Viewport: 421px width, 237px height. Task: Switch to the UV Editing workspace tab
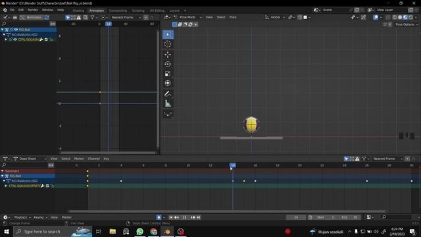157,11
